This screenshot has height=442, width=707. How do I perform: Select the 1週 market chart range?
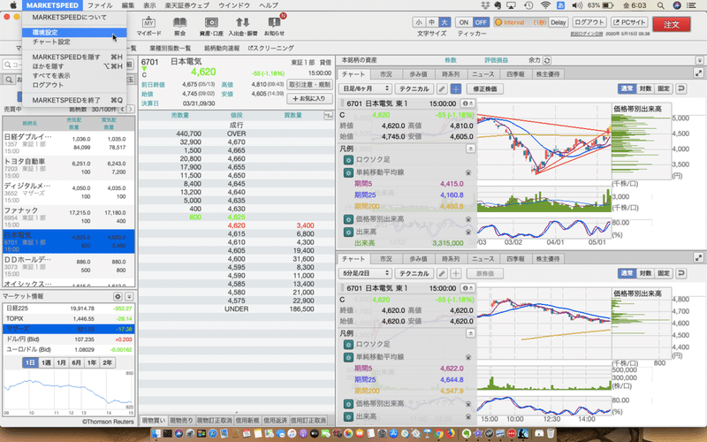pos(46,362)
